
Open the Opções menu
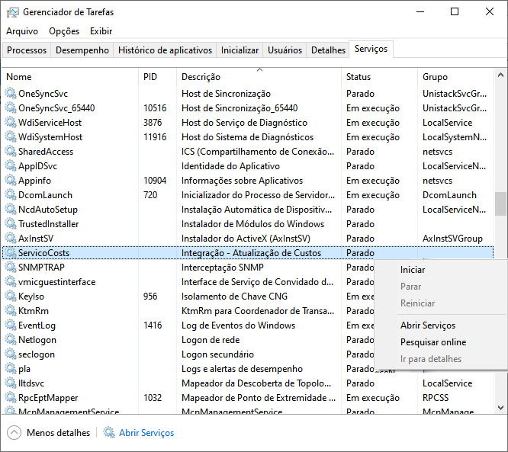point(64,31)
